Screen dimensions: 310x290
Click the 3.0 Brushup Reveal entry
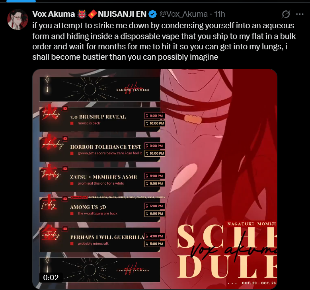[98, 117]
